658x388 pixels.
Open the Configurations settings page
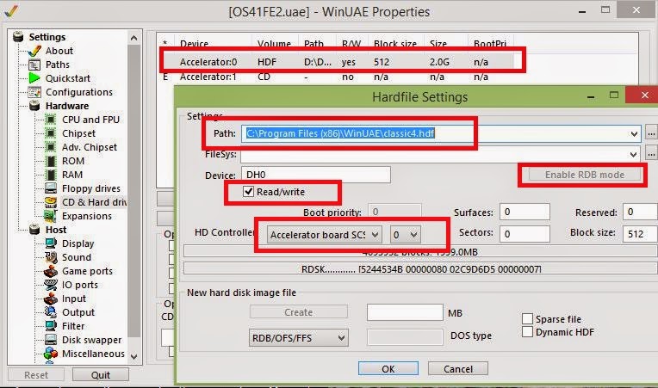pos(79,92)
